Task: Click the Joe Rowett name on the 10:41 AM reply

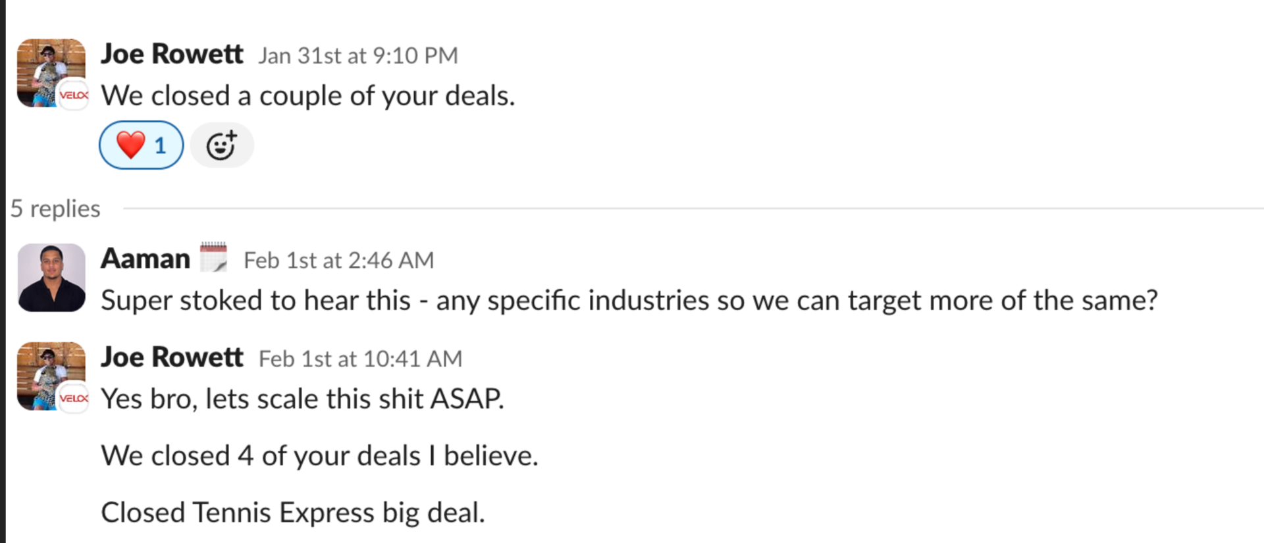Action: (172, 357)
